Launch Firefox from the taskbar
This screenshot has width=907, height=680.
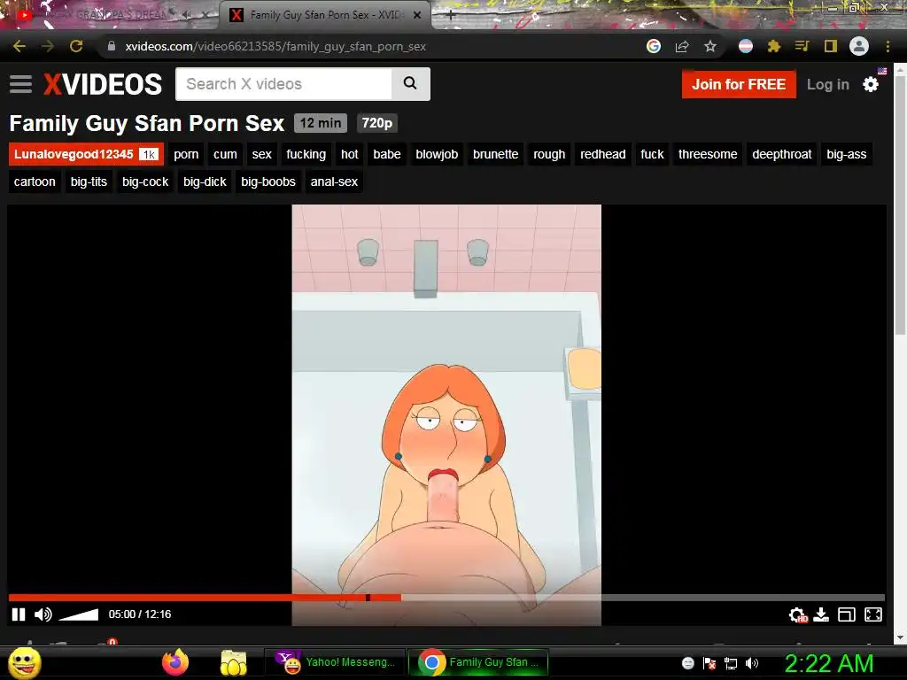pyautogui.click(x=175, y=662)
